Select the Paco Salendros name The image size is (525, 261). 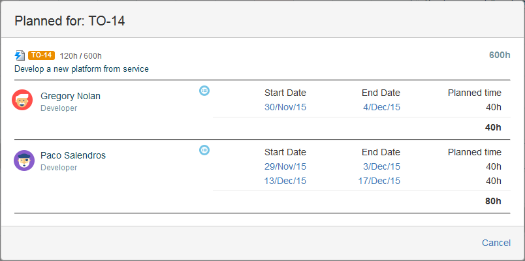pyautogui.click(x=73, y=156)
